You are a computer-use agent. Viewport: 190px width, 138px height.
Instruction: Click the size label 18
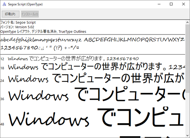point(2,68)
